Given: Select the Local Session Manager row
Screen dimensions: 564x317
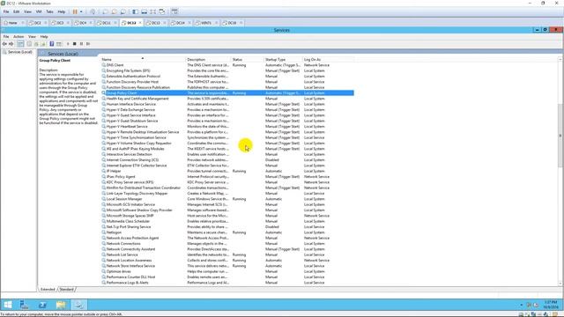Looking at the screenshot, I should tap(227, 199).
